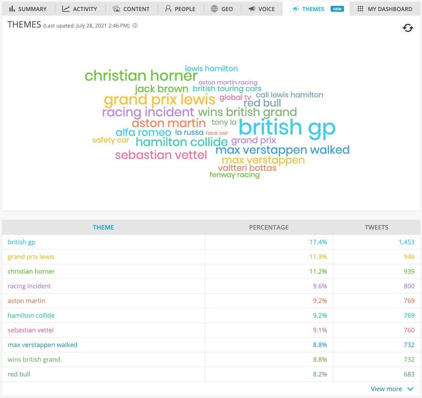Screen dimensions: 422x398
Task: Click 'safety car' in the word cloud
Action: tap(111, 140)
